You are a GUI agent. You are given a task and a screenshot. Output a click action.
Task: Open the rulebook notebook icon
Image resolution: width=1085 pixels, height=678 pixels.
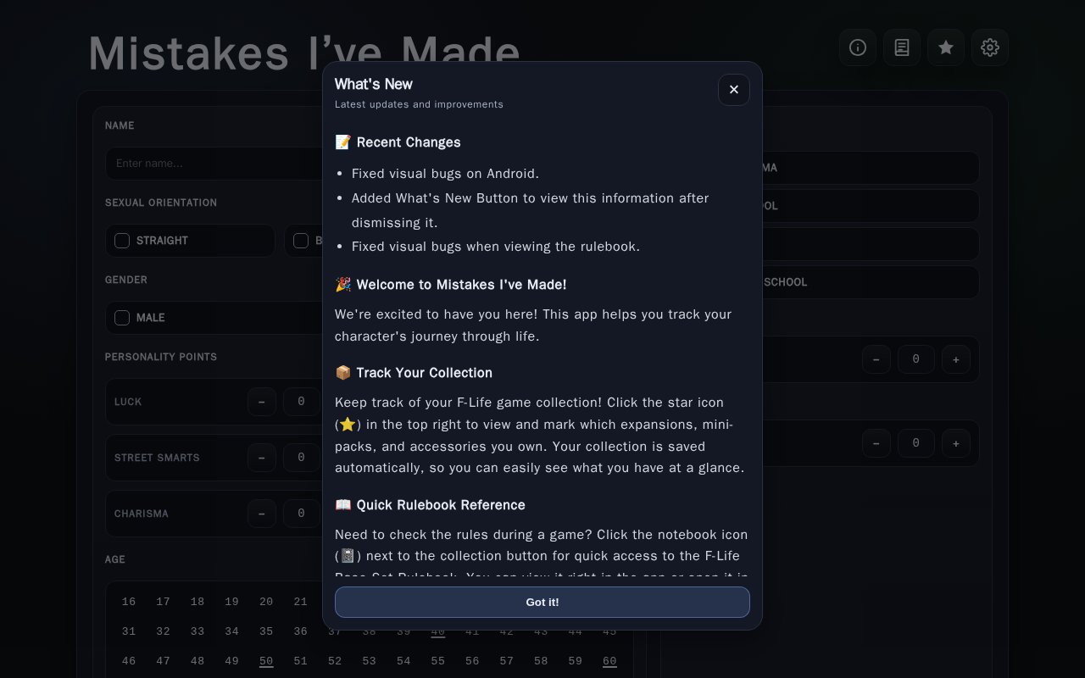[902, 47]
